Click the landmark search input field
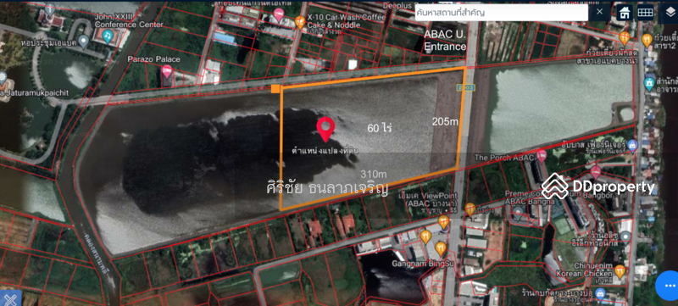 coord(502,13)
